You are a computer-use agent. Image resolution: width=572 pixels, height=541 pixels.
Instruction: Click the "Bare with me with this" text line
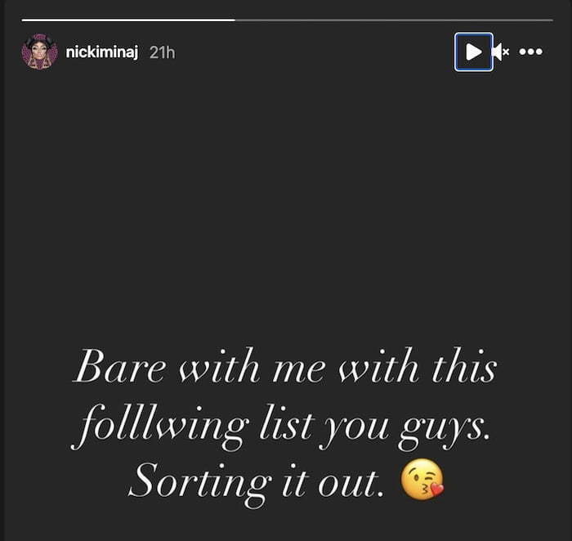coord(285,366)
